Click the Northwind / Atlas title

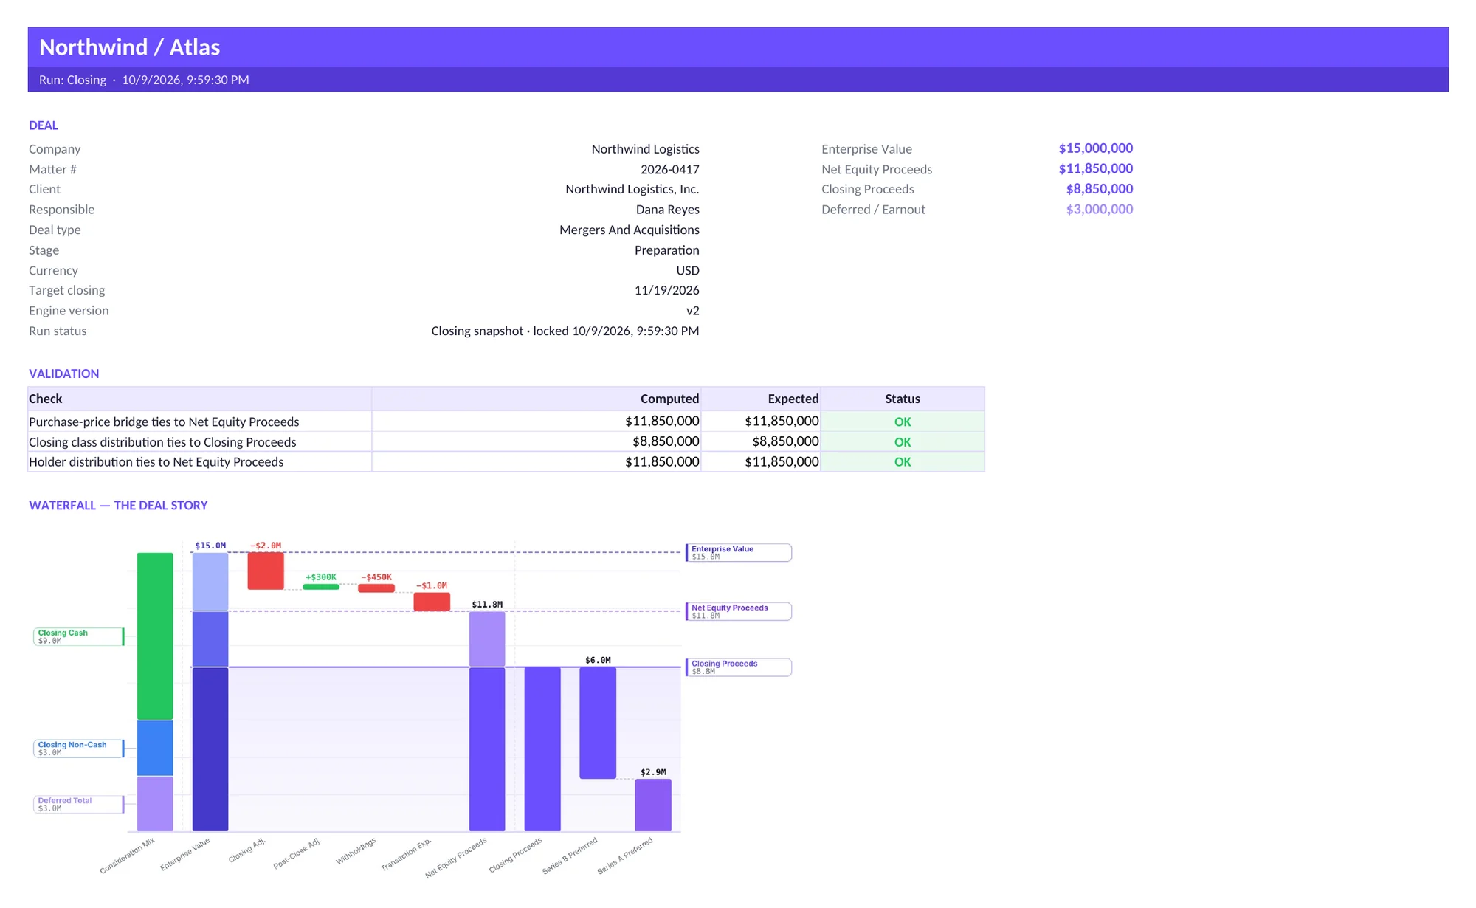tap(129, 47)
